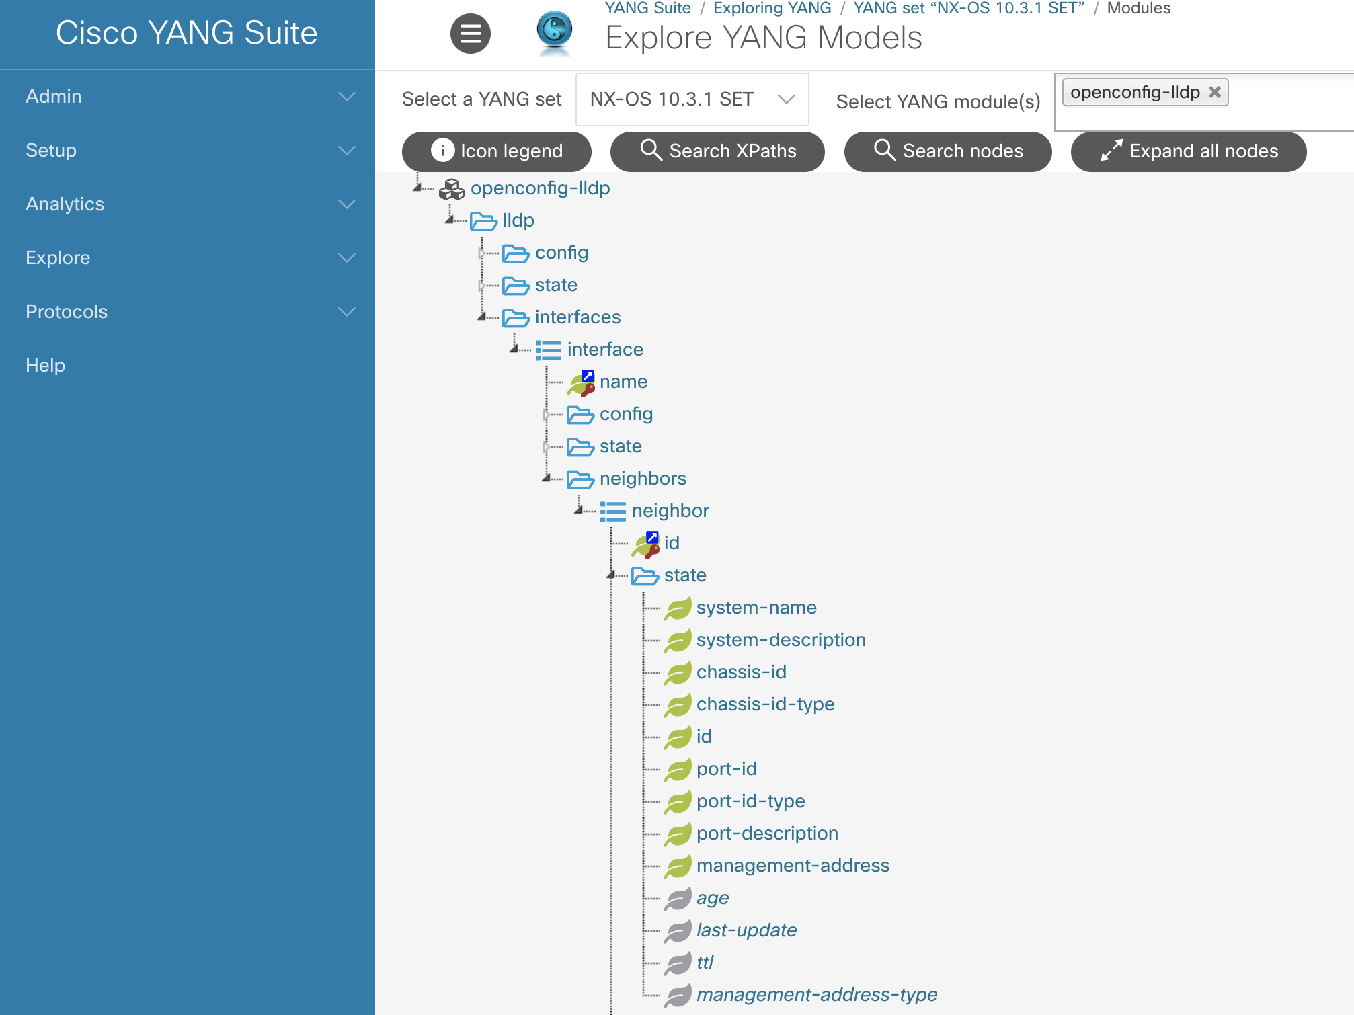Select the system-description tree label

[x=781, y=640]
